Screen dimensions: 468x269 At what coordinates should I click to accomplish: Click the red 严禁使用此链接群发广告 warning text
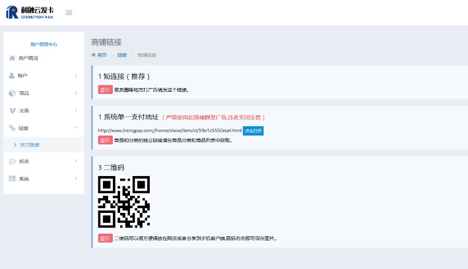(x=213, y=117)
